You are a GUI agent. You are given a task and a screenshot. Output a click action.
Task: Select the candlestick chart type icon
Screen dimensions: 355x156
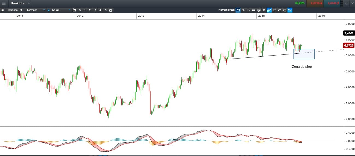(264, 10)
